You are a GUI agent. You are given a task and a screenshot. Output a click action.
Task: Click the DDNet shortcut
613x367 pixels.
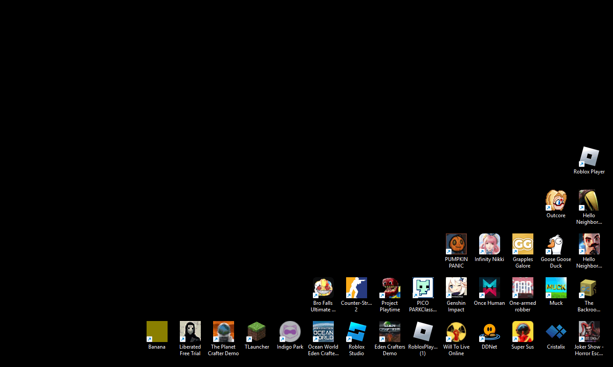pos(489,332)
